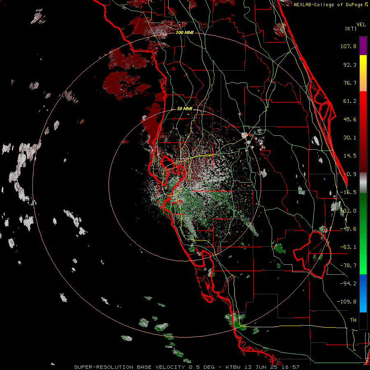Select the -16.5 velocity label
Viewport: 370px width, 370px height.
tap(348, 192)
